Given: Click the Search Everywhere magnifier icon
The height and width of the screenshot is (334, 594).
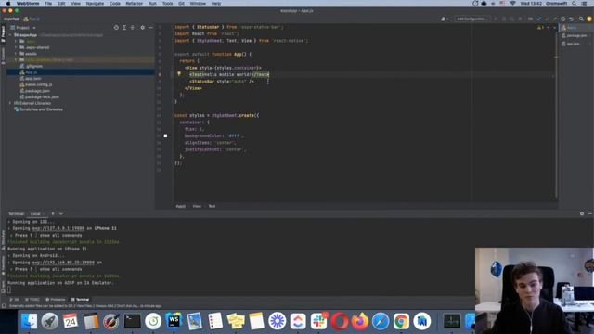Looking at the screenshot, I should [581, 19].
